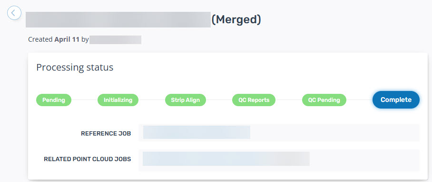Select the Initializing status step
Image resolution: width=432 pixels, height=182 pixels.
[118, 100]
